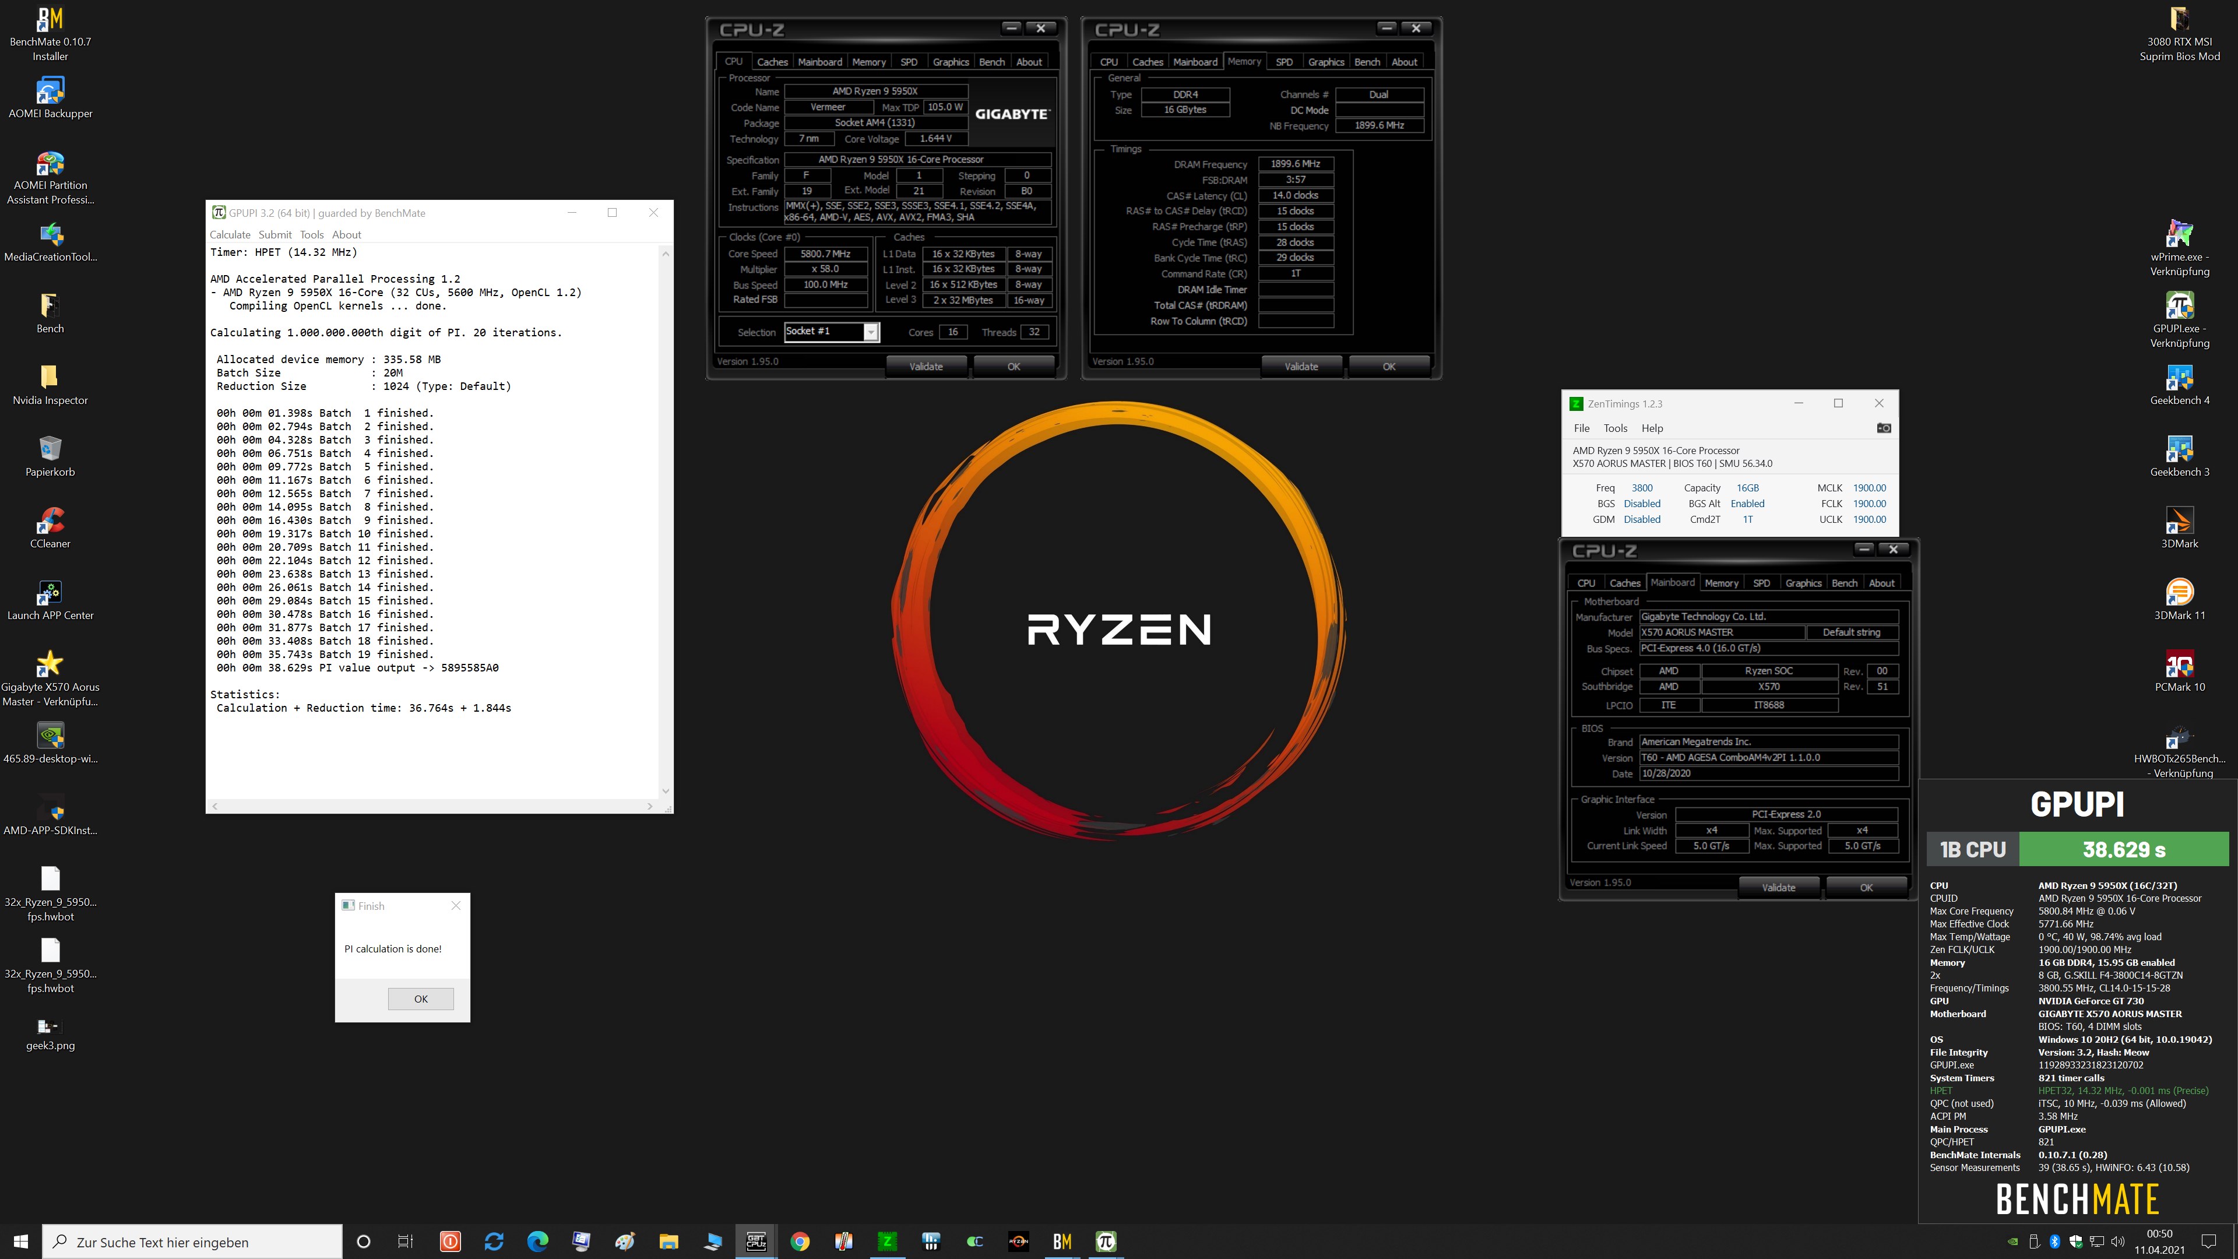2238x1259 pixels.
Task: Open Windows Security tray icon
Action: click(2075, 1242)
